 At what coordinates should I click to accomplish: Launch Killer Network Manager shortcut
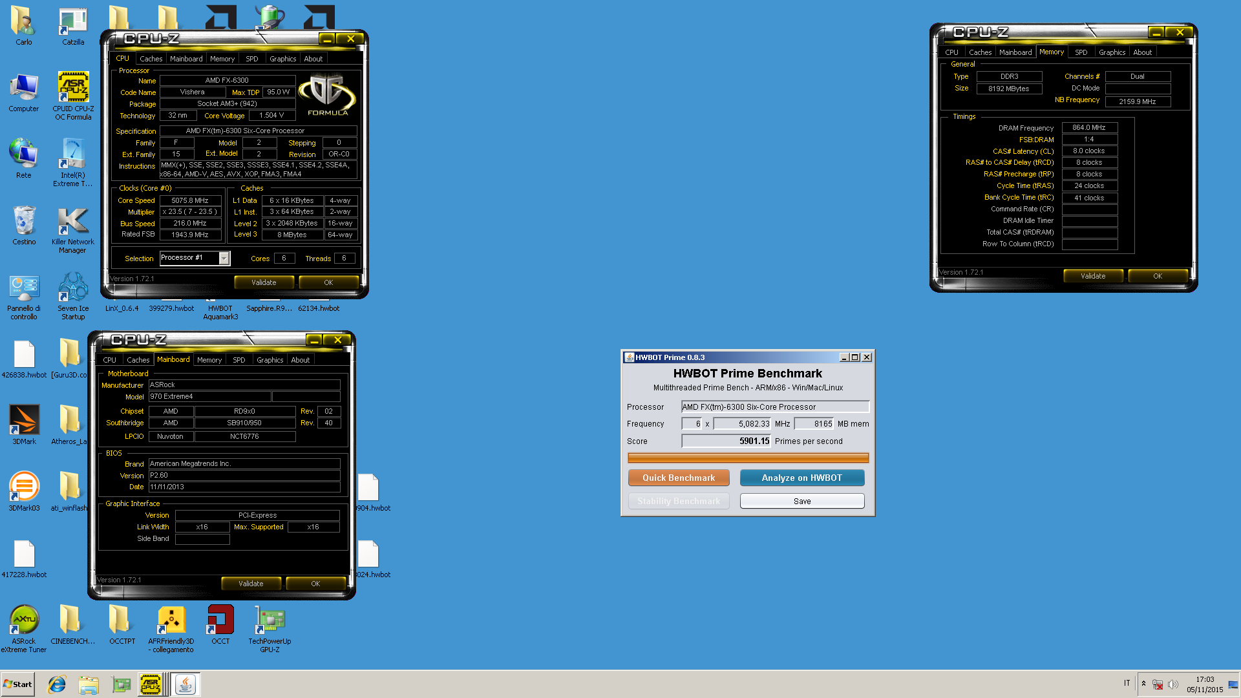(72, 230)
